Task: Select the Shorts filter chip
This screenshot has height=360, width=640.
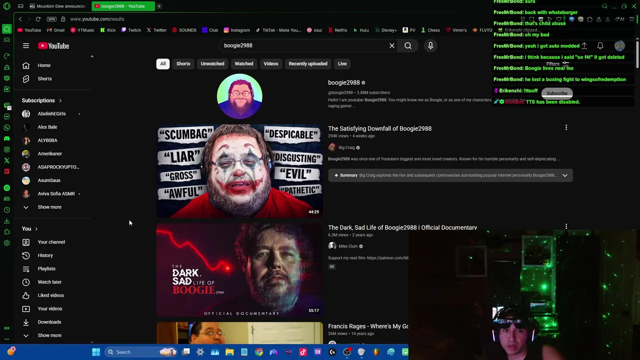Action: coord(183,63)
